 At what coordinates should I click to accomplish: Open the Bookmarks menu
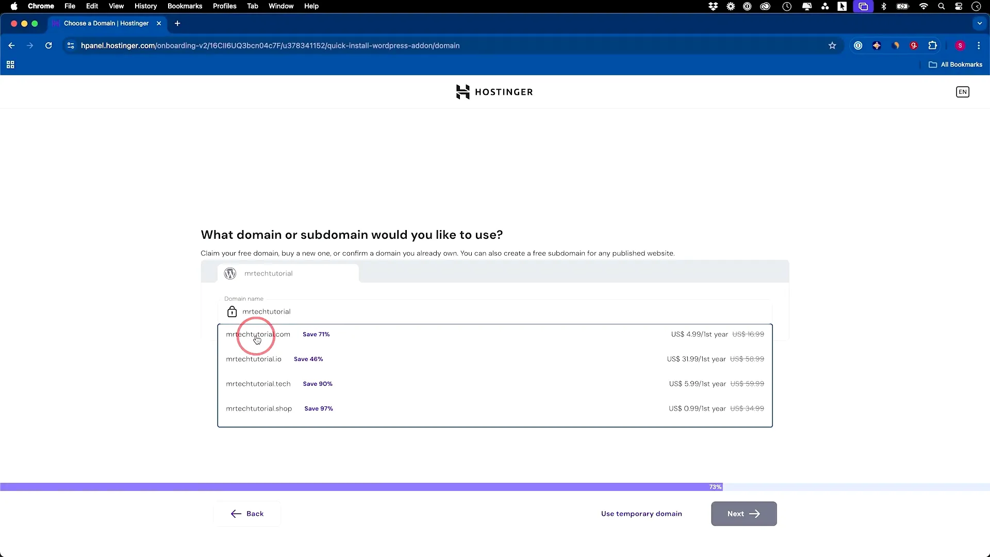(185, 6)
